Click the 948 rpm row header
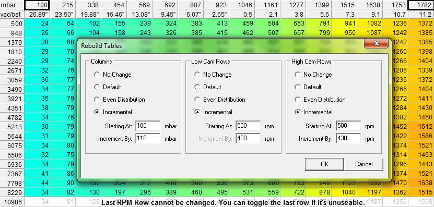The width and height of the screenshot is (434, 207). click(x=12, y=33)
